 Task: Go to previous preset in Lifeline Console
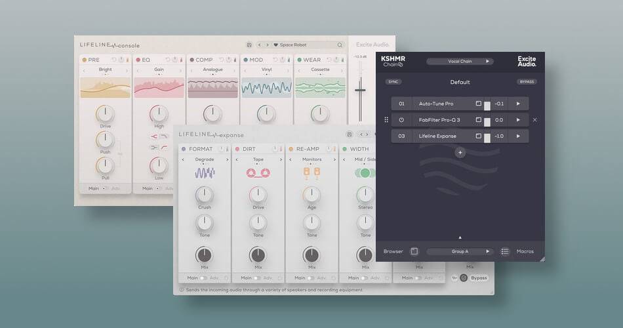tap(260, 45)
